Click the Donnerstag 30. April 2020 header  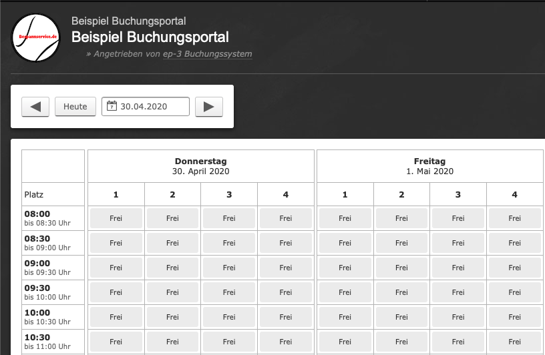click(x=201, y=166)
